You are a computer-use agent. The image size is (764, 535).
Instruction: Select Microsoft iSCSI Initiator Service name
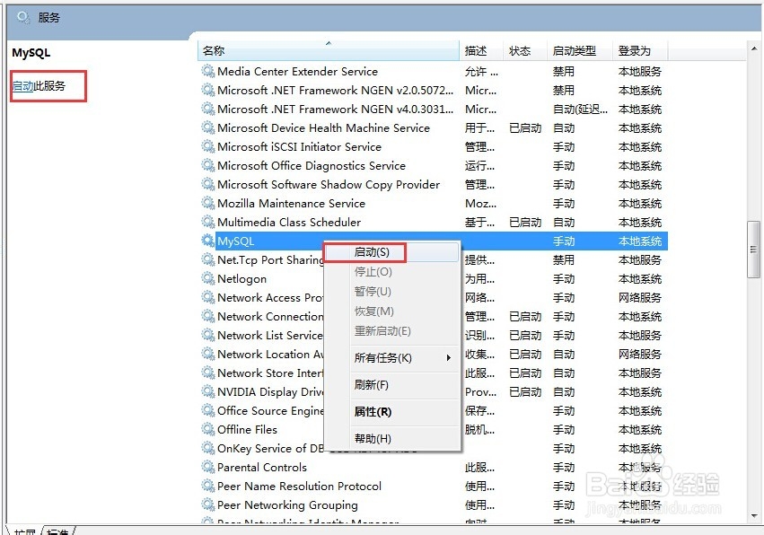pos(299,146)
